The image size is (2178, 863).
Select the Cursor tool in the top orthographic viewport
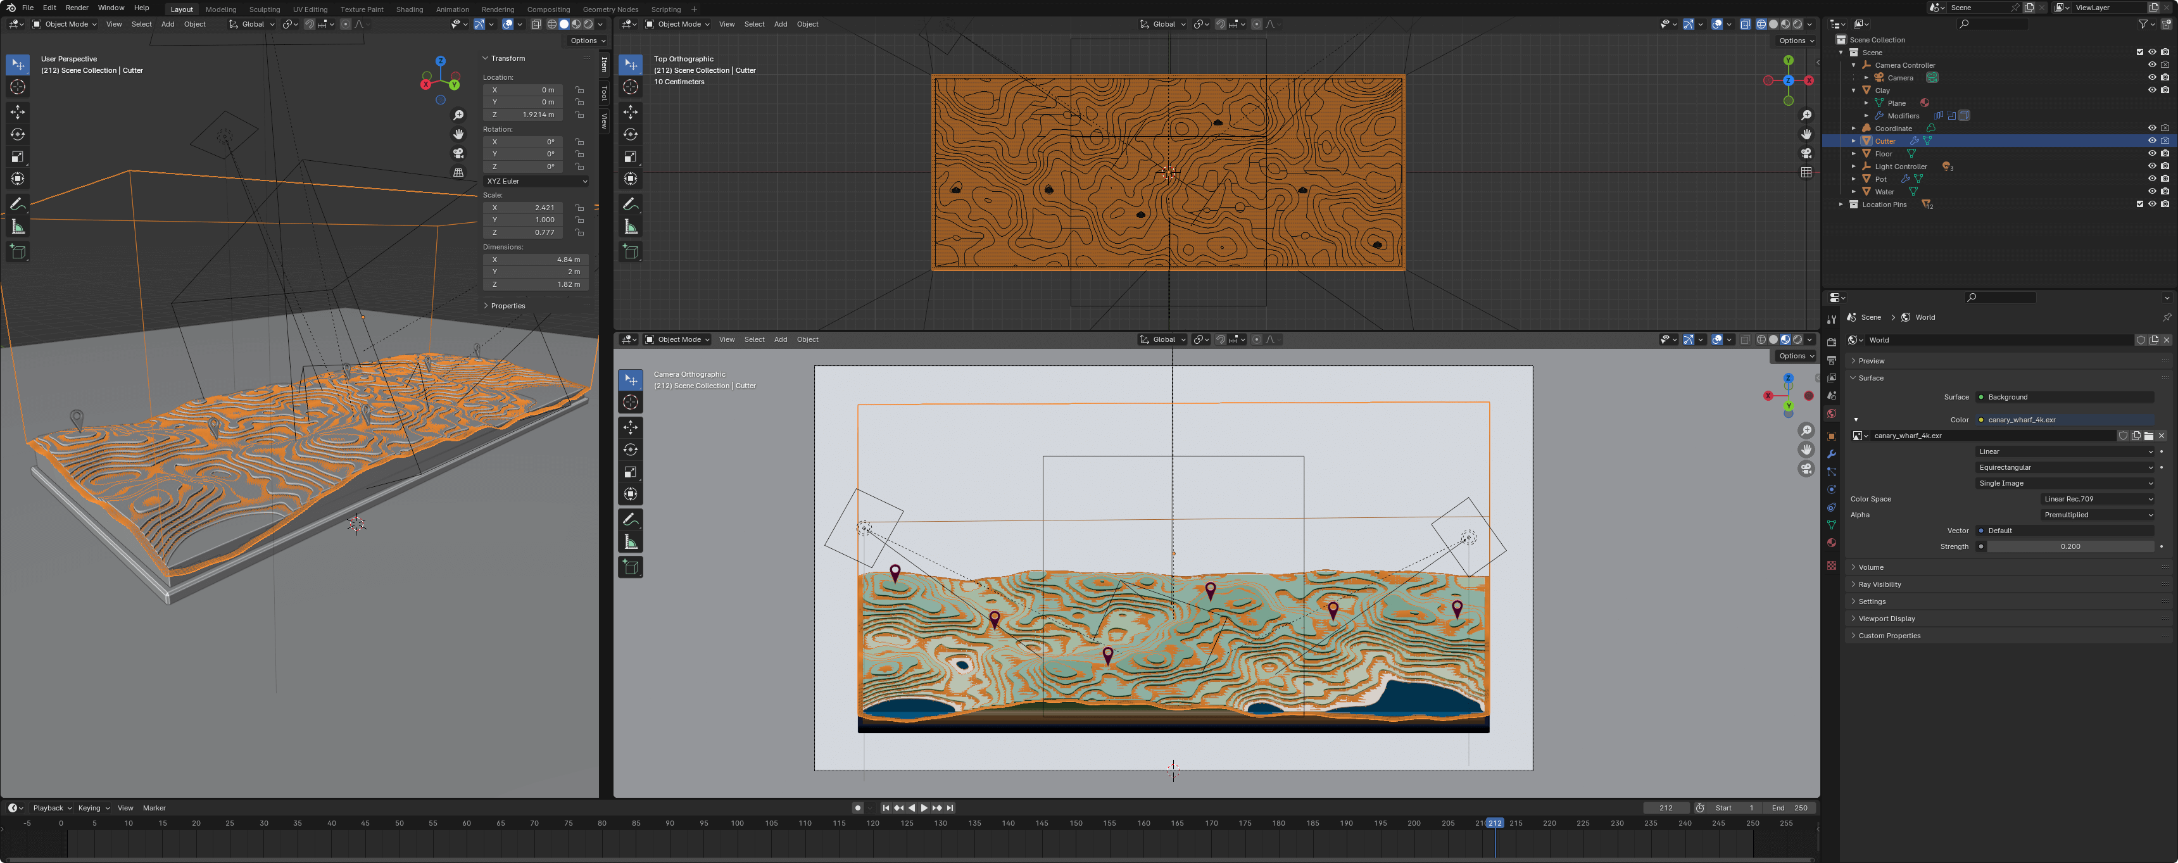click(631, 87)
